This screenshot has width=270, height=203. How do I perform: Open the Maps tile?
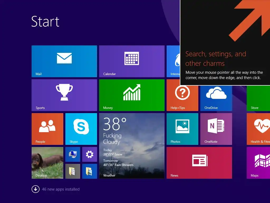[x=258, y=163]
